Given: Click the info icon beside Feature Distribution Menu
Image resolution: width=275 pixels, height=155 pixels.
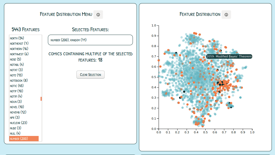Looking at the screenshot, I should click(98, 15).
